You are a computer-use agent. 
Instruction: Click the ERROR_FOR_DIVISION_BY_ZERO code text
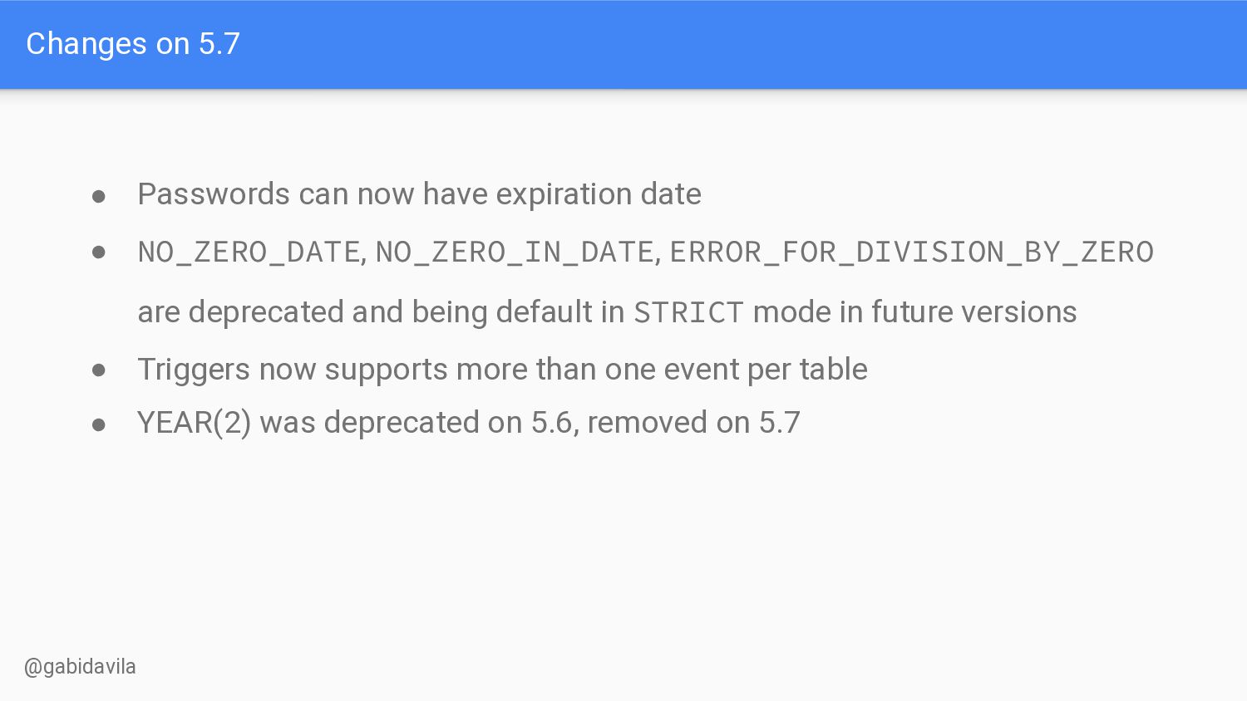[x=912, y=252]
